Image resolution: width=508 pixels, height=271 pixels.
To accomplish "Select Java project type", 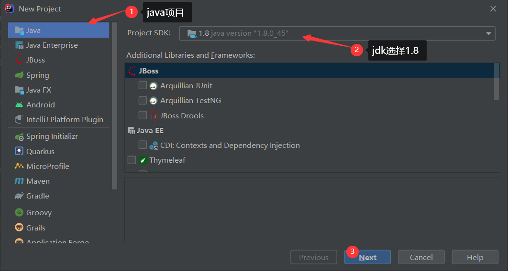I will tap(59, 31).
